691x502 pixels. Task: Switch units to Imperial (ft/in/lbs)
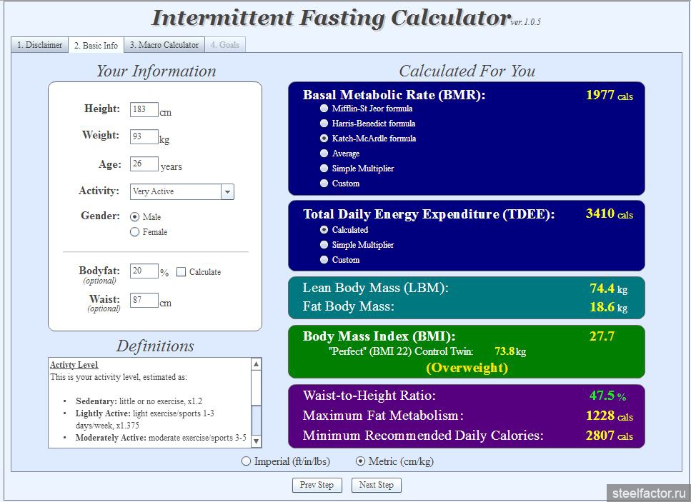point(247,461)
